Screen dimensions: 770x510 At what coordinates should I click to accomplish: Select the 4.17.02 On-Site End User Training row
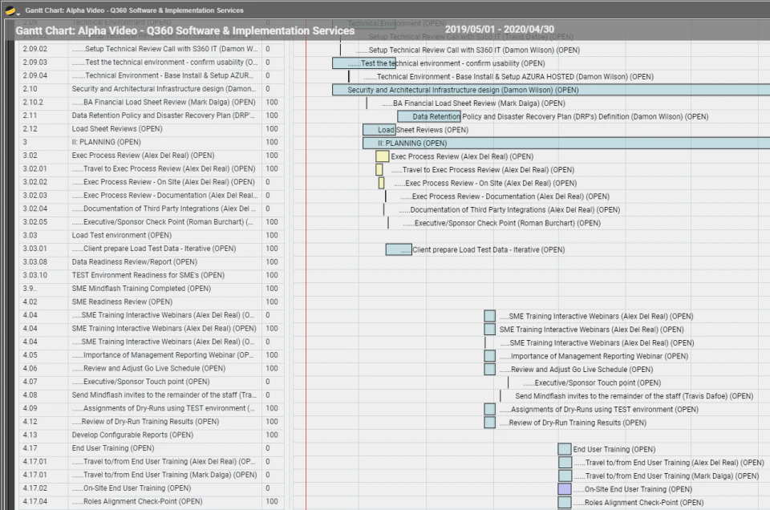tap(152, 488)
